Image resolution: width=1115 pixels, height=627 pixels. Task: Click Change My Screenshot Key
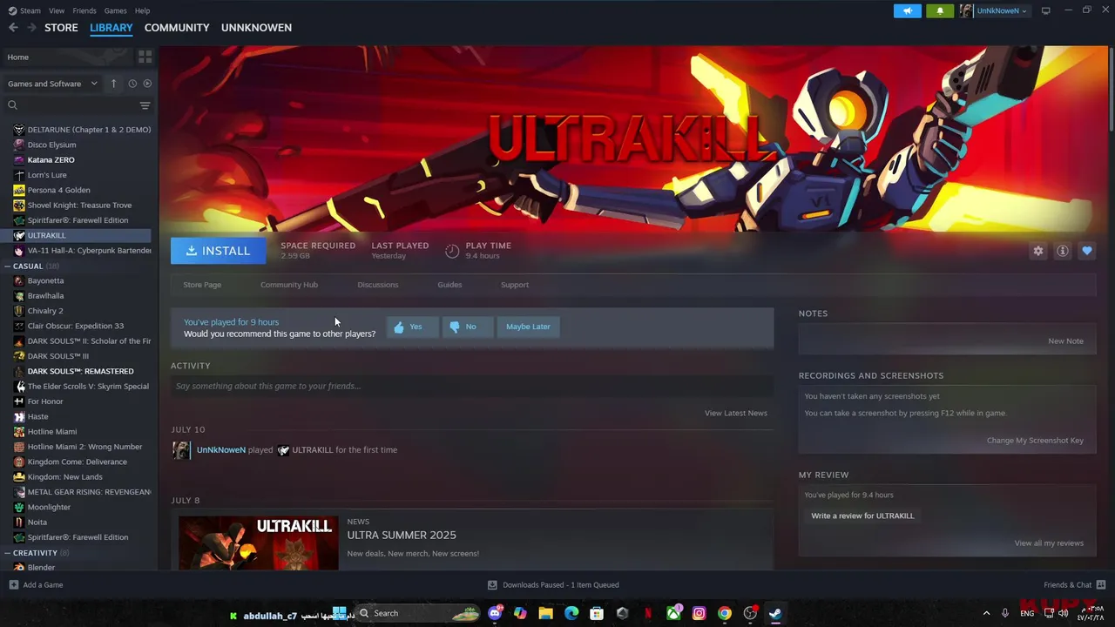point(1035,441)
